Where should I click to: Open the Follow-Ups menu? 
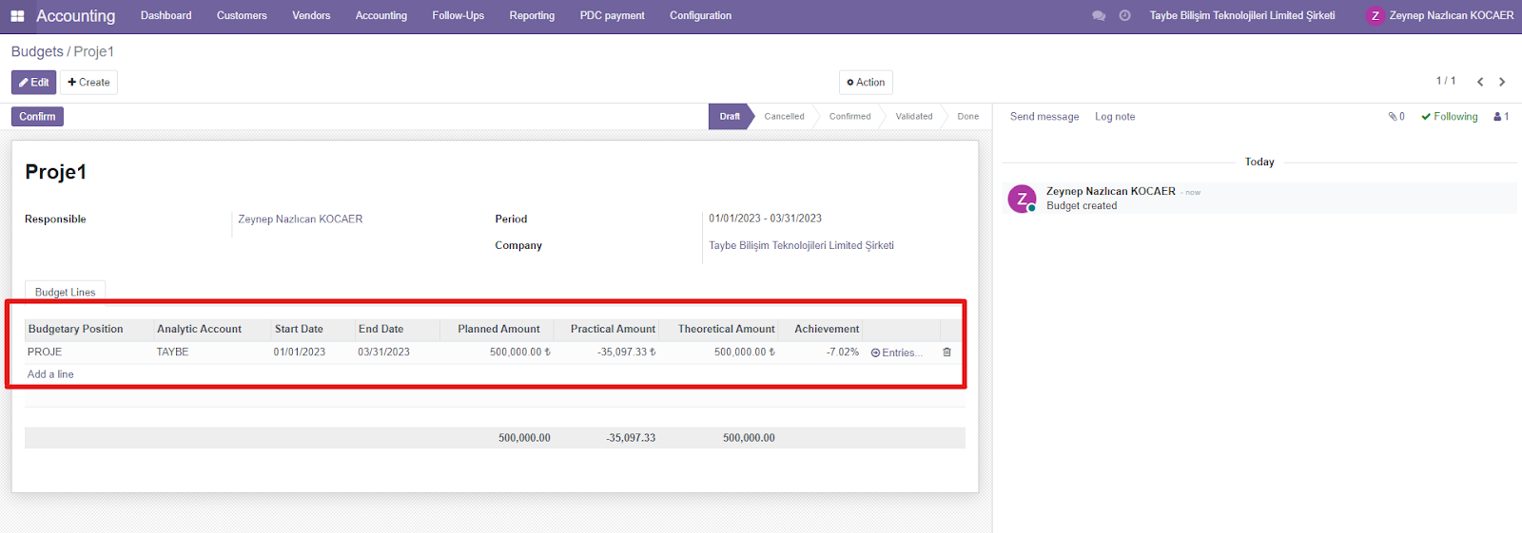pos(458,16)
